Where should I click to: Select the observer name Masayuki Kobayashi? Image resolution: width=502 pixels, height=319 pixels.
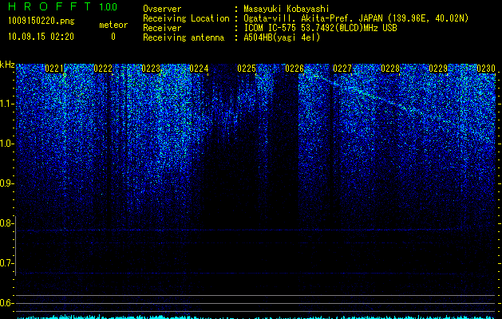[287, 9]
